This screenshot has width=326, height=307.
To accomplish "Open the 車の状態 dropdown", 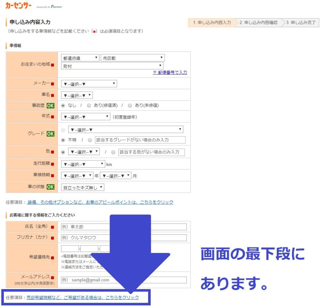I will (82, 187).
